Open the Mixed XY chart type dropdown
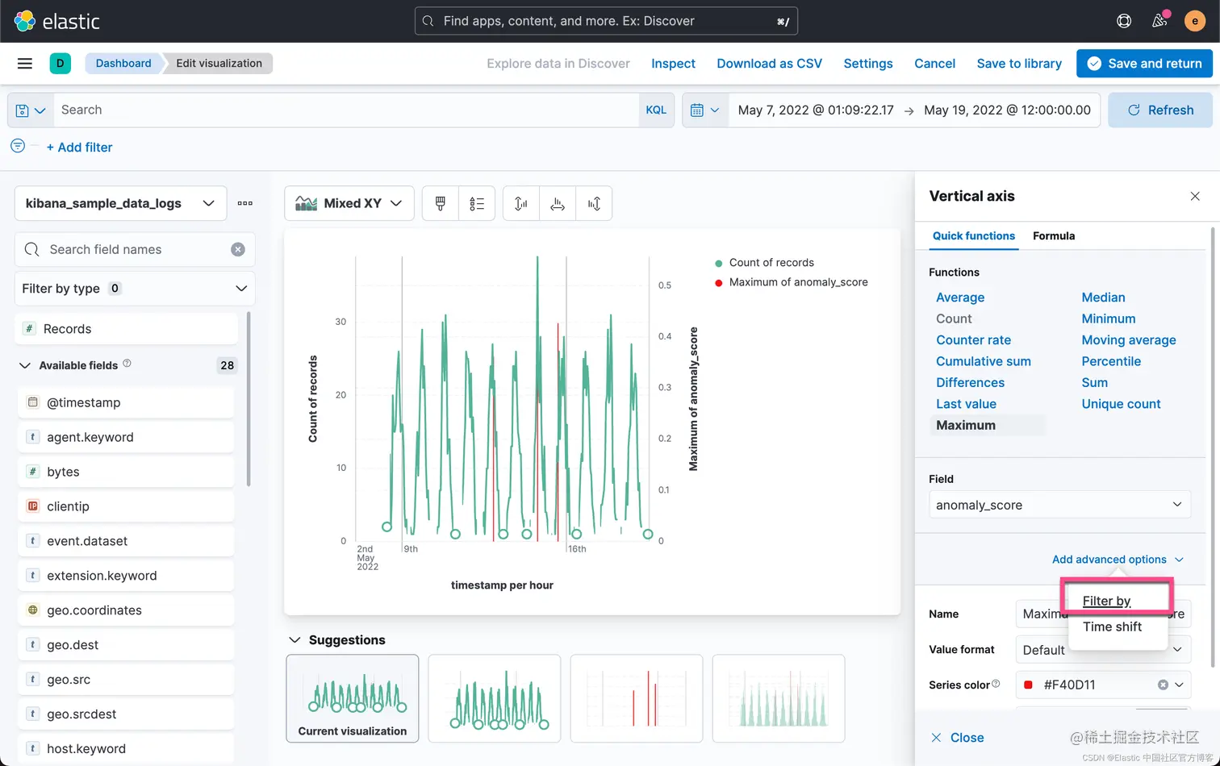Viewport: 1220px width, 766px height. click(349, 203)
